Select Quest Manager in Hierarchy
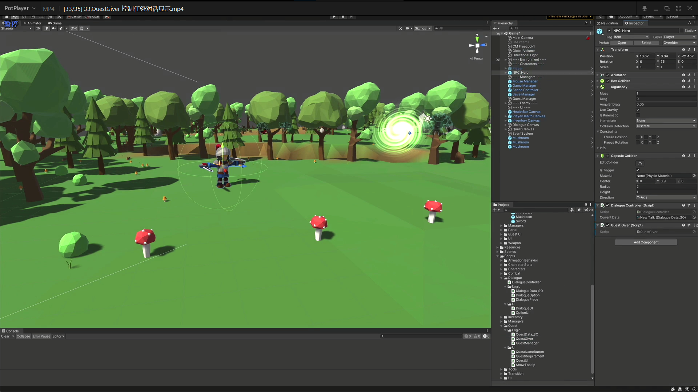Image resolution: width=698 pixels, height=392 pixels. [x=524, y=99]
